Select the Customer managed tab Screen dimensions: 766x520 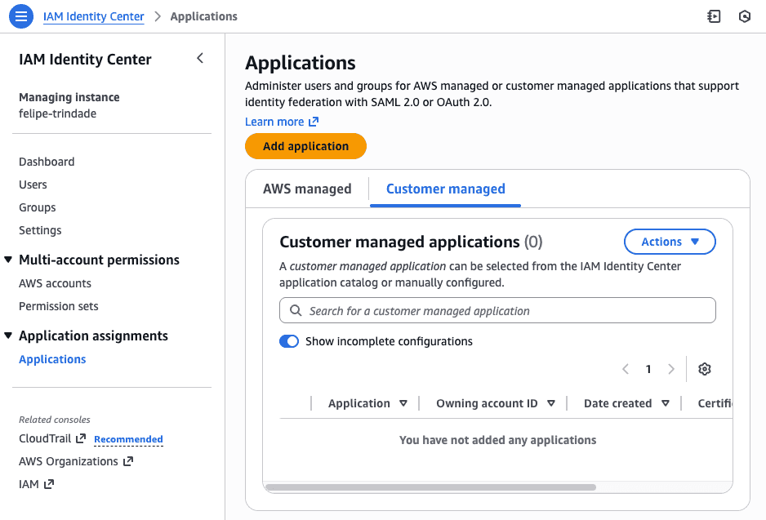coord(445,189)
